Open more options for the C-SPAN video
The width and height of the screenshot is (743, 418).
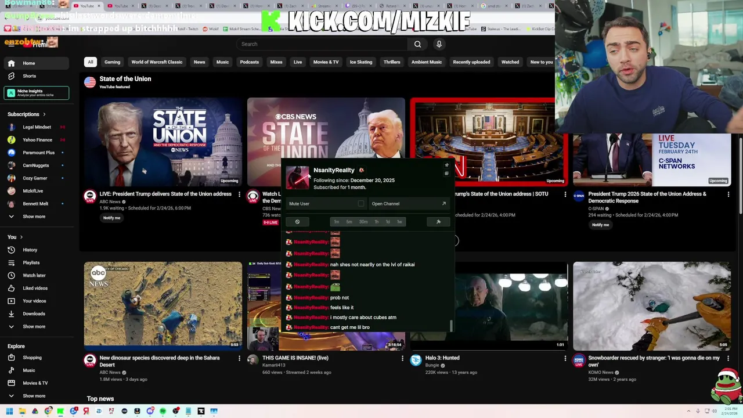pyautogui.click(x=728, y=194)
